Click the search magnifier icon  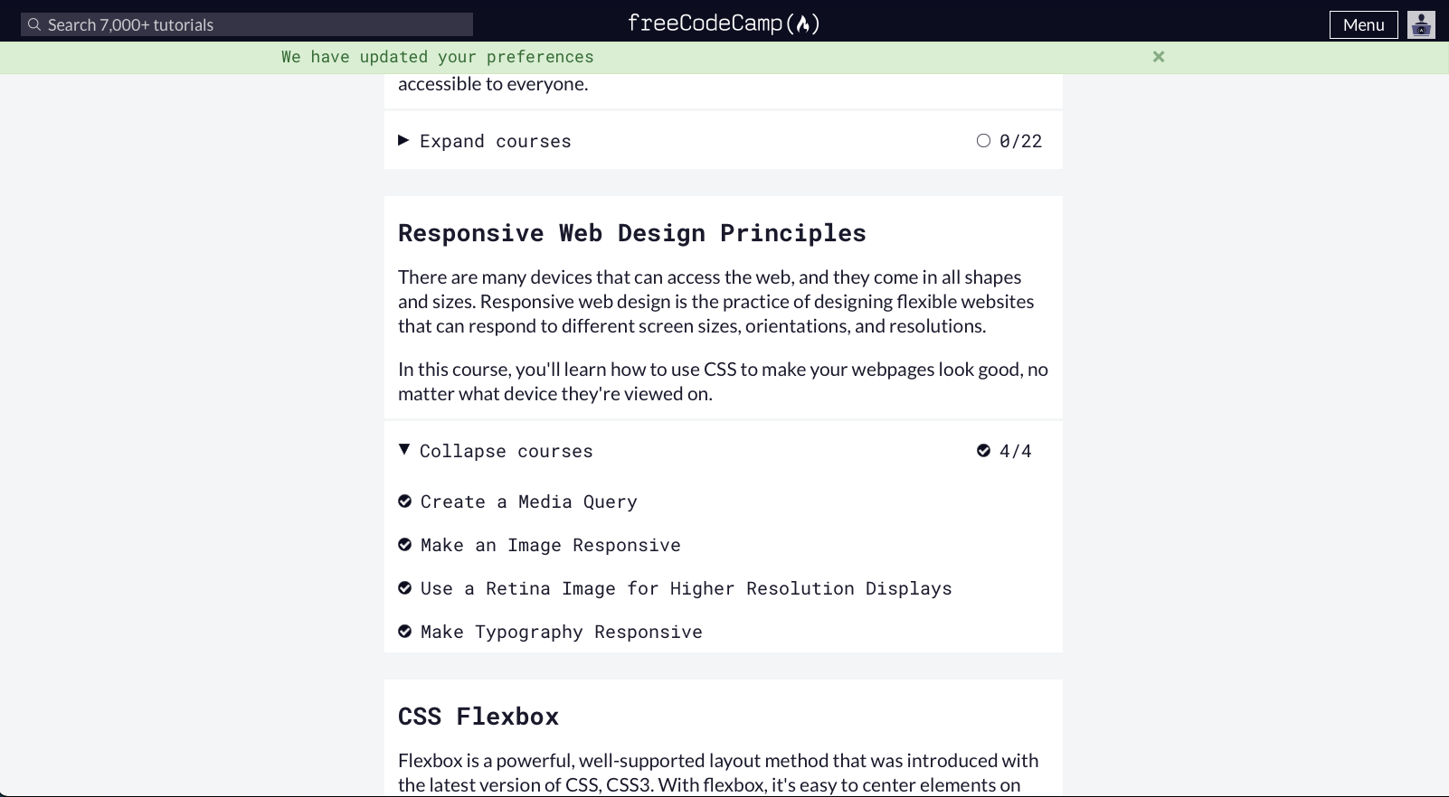coord(34,24)
